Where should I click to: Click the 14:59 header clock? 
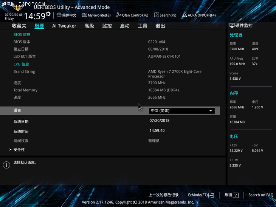point(35,16)
